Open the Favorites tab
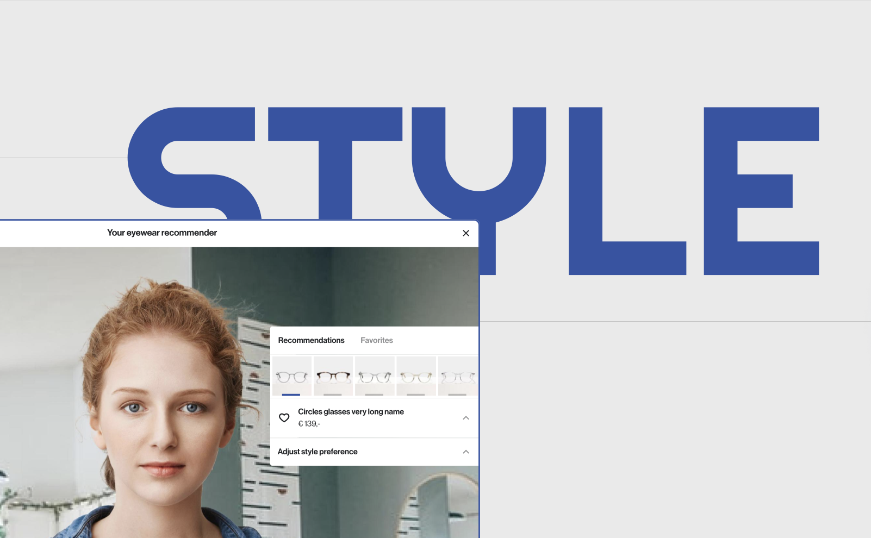871x538 pixels. point(376,340)
